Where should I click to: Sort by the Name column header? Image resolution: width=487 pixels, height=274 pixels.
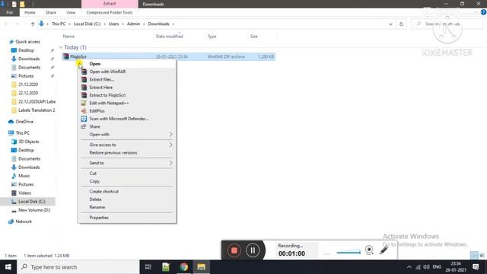pos(68,37)
